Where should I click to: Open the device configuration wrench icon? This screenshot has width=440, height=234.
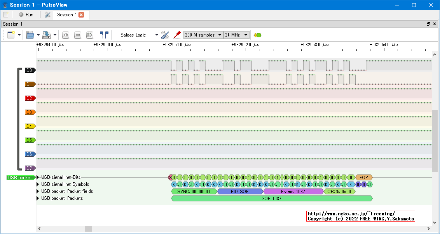[x=165, y=35]
